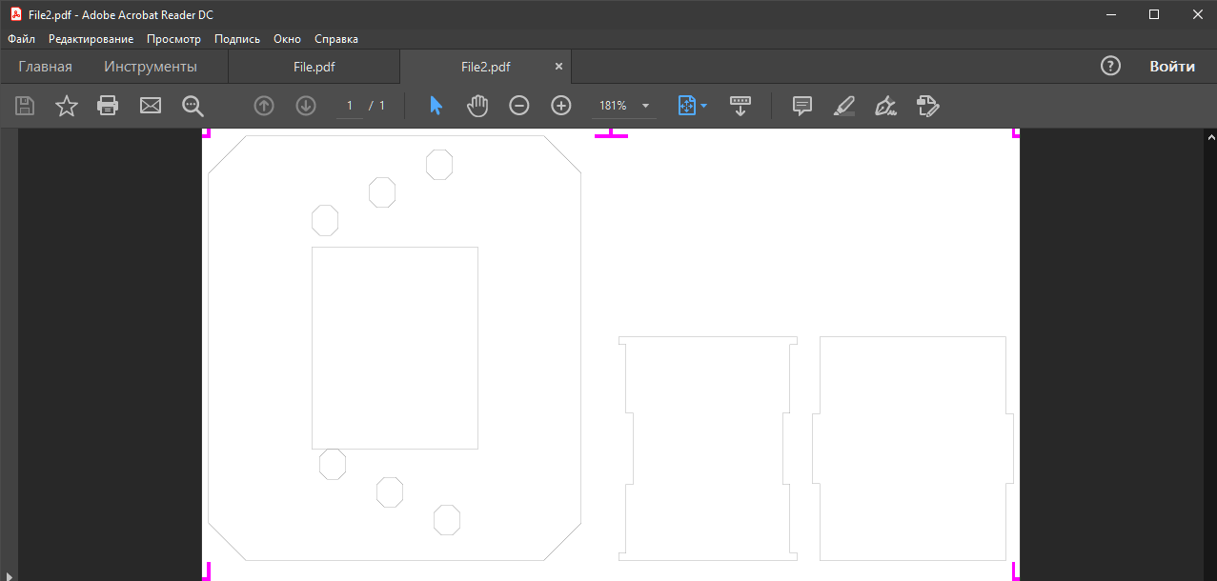
Task: Click the Войти sign-in button
Action: pyautogui.click(x=1171, y=67)
